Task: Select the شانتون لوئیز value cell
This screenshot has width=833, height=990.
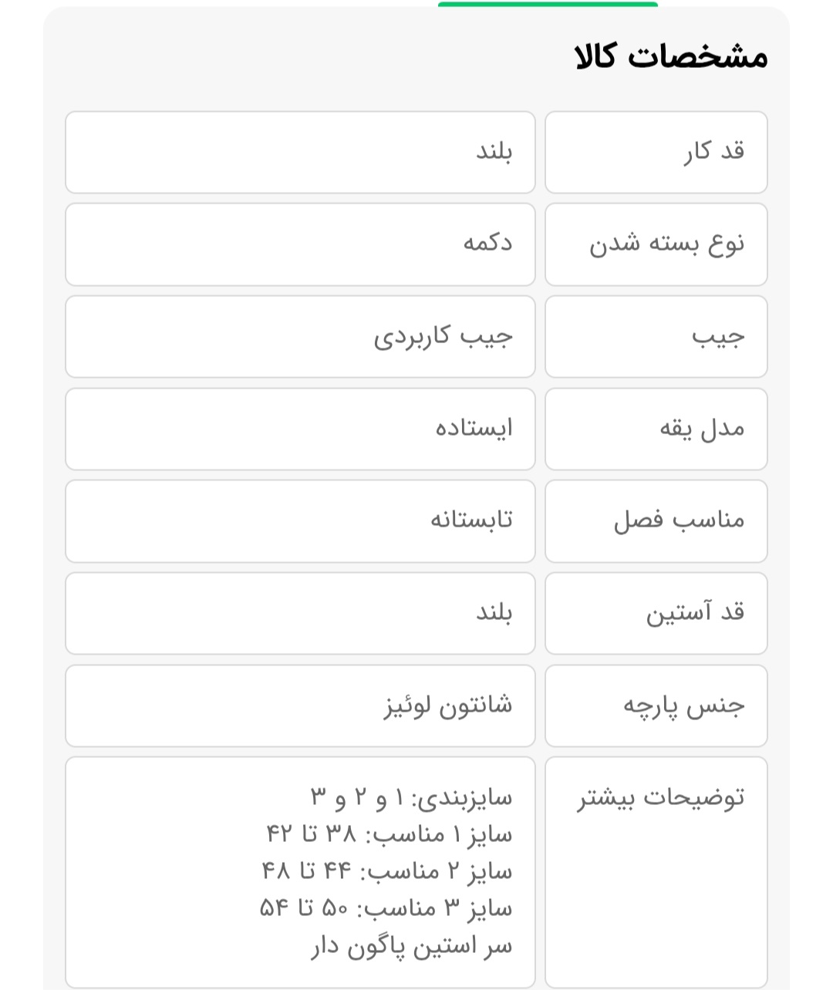Action: (x=300, y=705)
